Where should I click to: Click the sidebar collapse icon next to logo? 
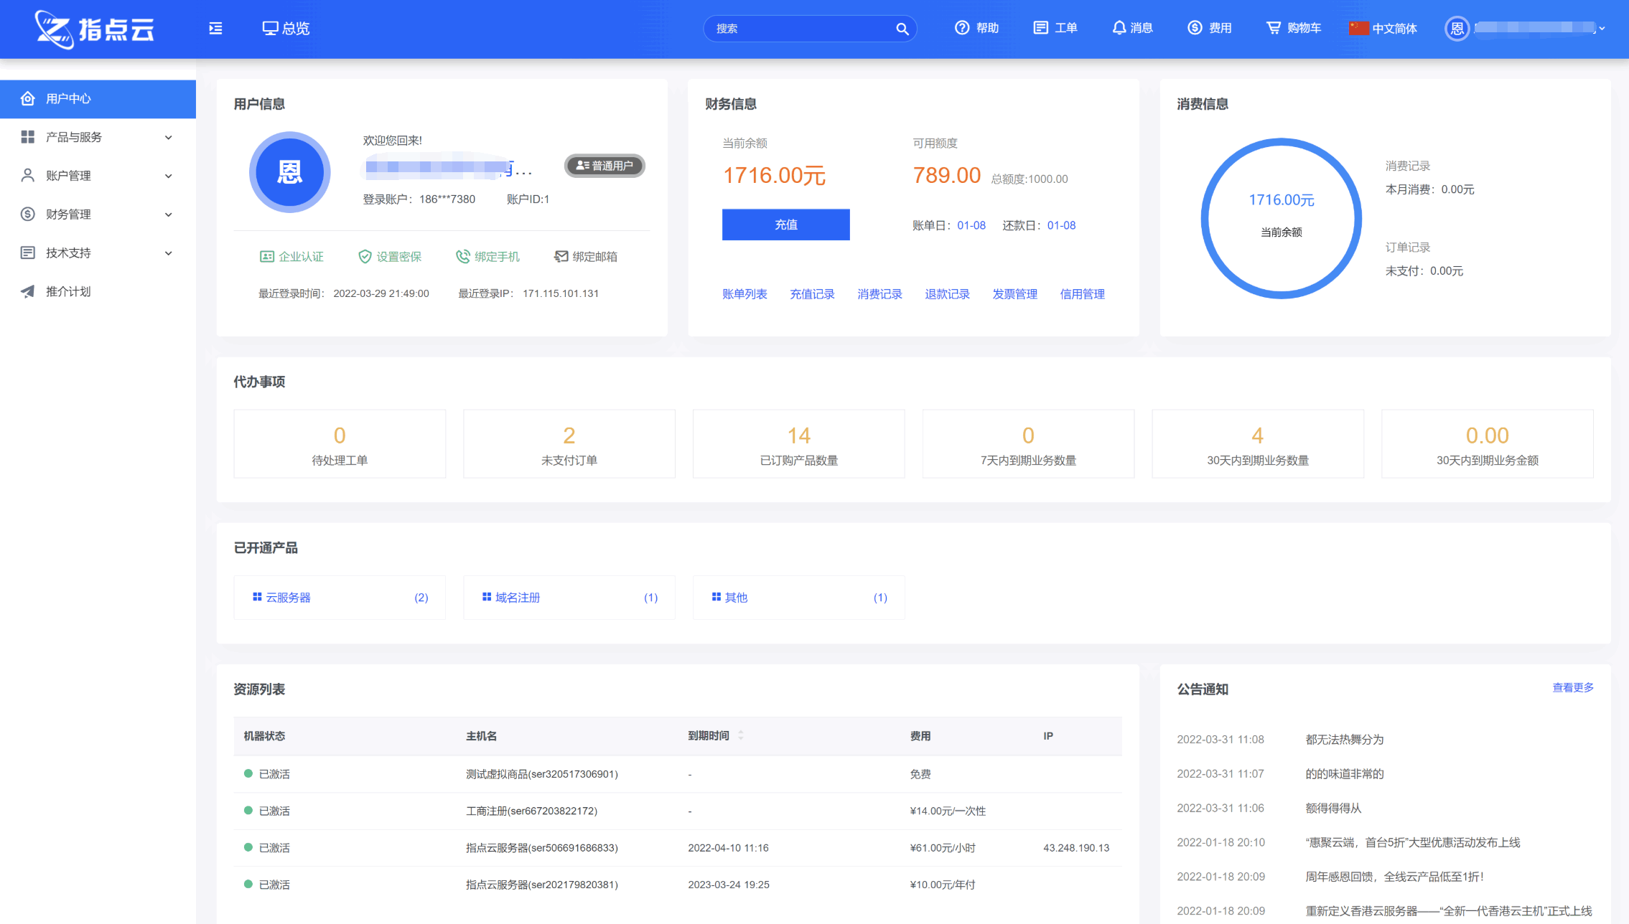click(x=214, y=28)
